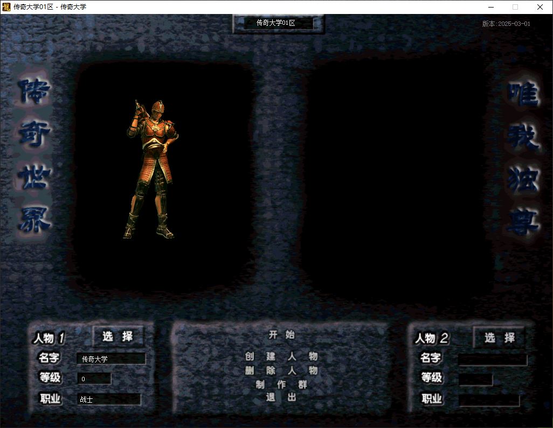The image size is (553, 428).
Task: Click the 传奇大学01区 server banner at top
Action: (278, 23)
